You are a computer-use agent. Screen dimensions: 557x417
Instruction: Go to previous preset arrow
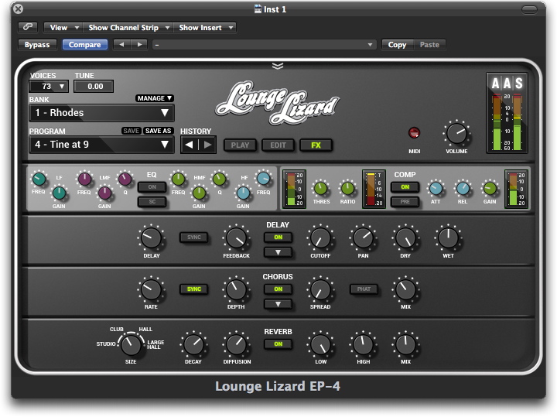pyautogui.click(x=122, y=44)
